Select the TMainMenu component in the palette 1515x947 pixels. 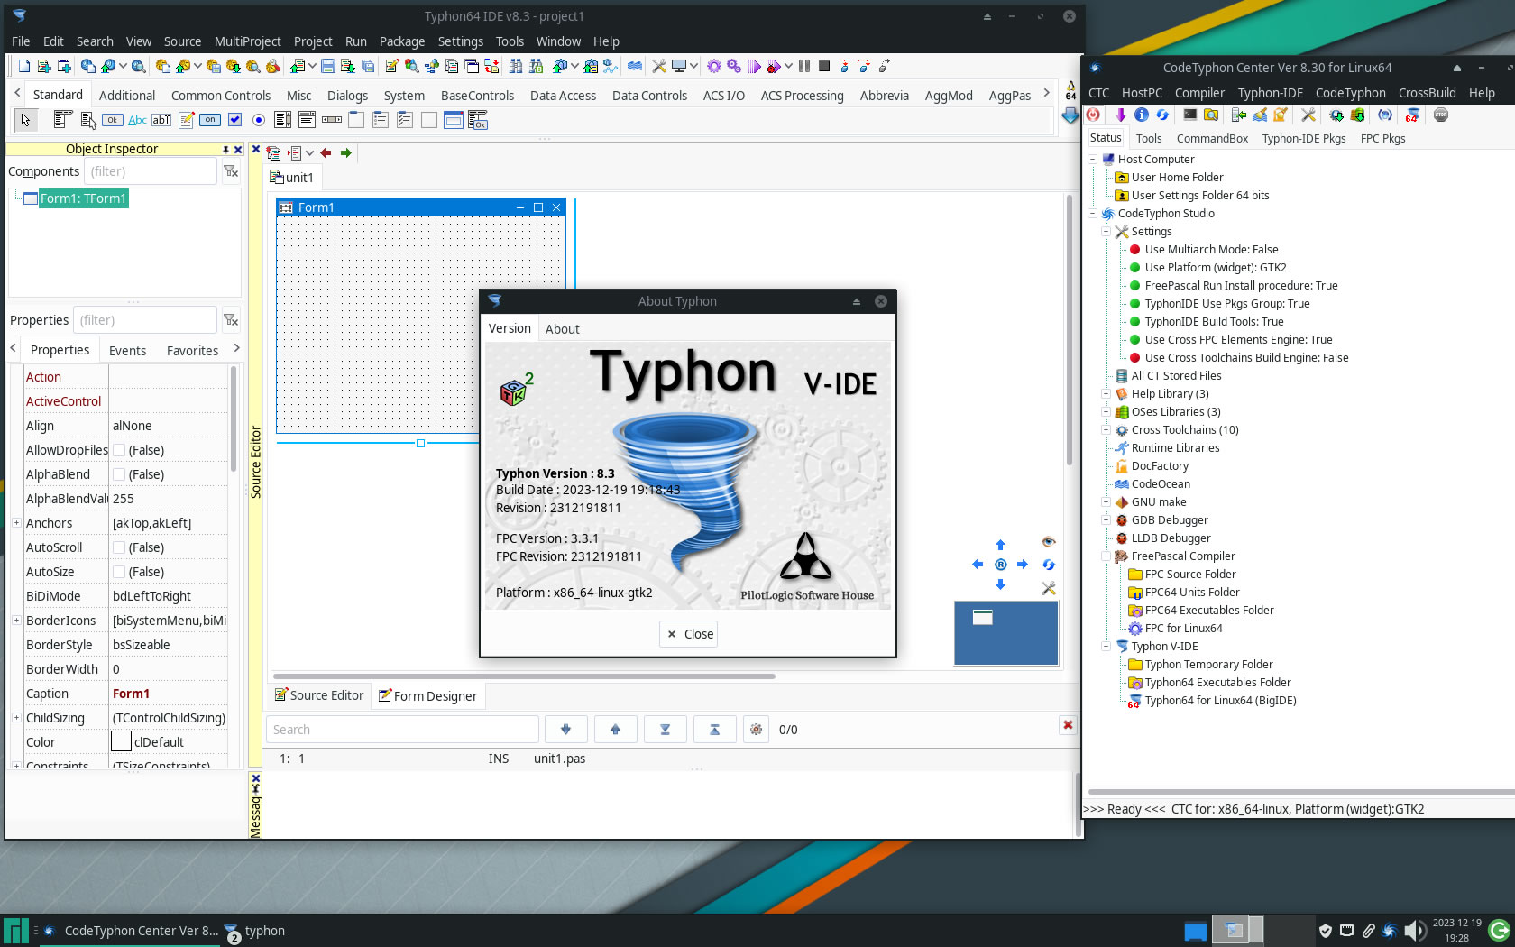pos(63,120)
